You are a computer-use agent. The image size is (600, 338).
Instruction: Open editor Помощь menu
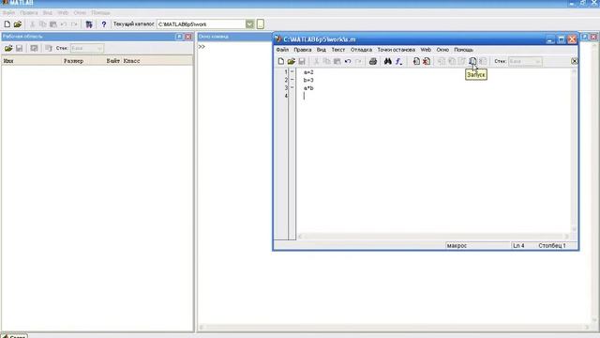463,50
